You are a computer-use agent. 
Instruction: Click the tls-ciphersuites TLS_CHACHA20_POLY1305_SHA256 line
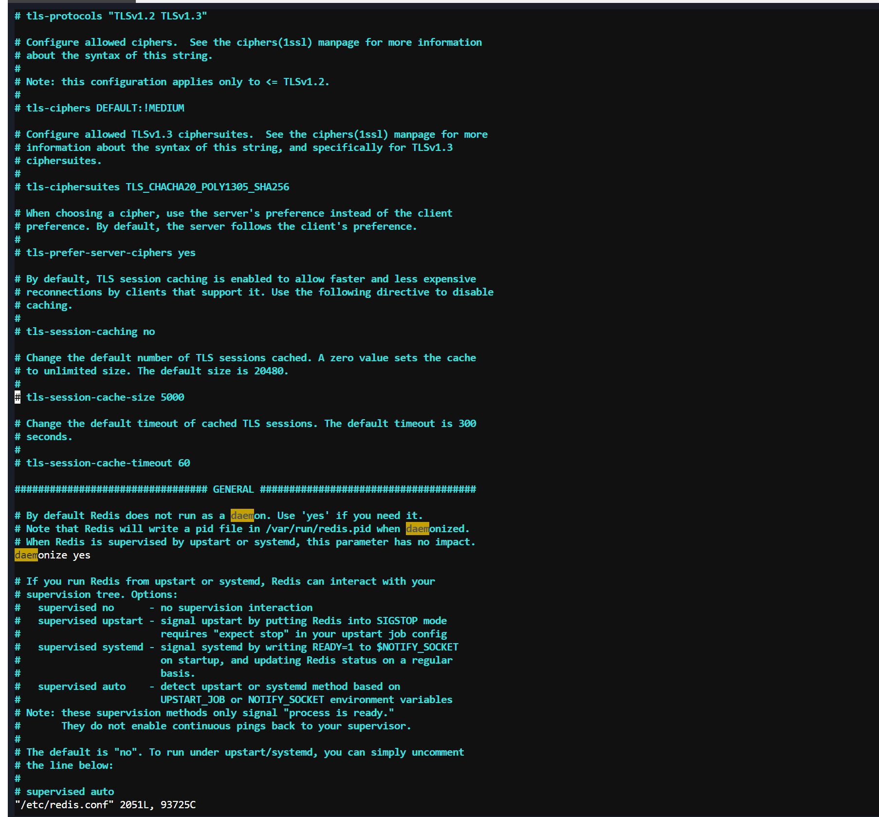(x=152, y=187)
